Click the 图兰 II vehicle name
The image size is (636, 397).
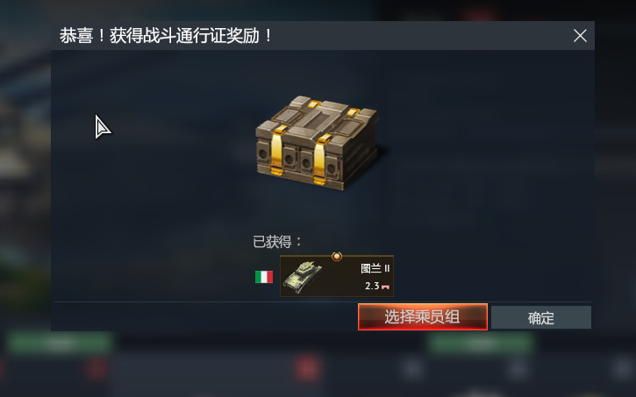(x=375, y=268)
